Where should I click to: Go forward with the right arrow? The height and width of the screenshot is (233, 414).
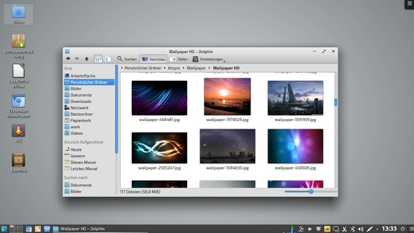pos(77,59)
